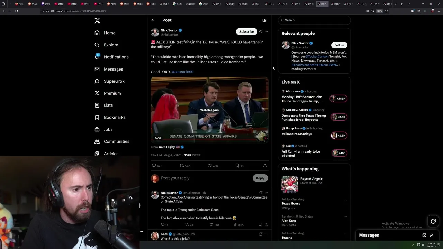Click Watch again on the video
The image size is (443, 249).
point(209,110)
